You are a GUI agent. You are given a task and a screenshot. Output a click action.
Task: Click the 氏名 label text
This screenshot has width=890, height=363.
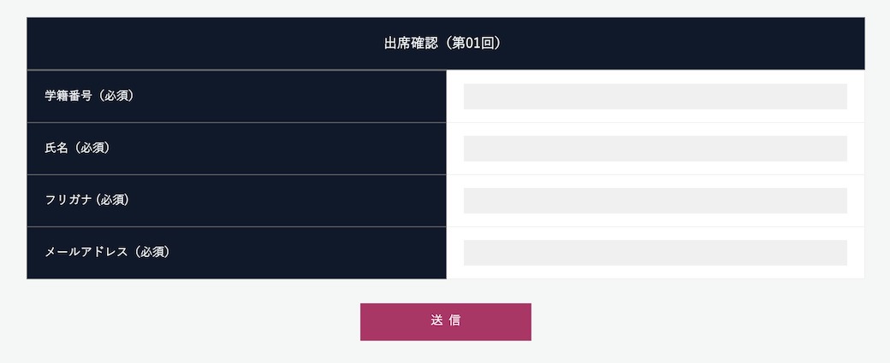tap(56, 148)
